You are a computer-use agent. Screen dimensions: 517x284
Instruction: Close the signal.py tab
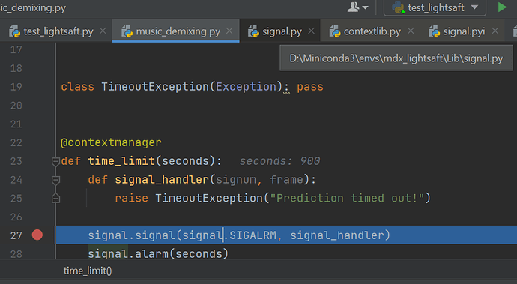[x=311, y=31]
